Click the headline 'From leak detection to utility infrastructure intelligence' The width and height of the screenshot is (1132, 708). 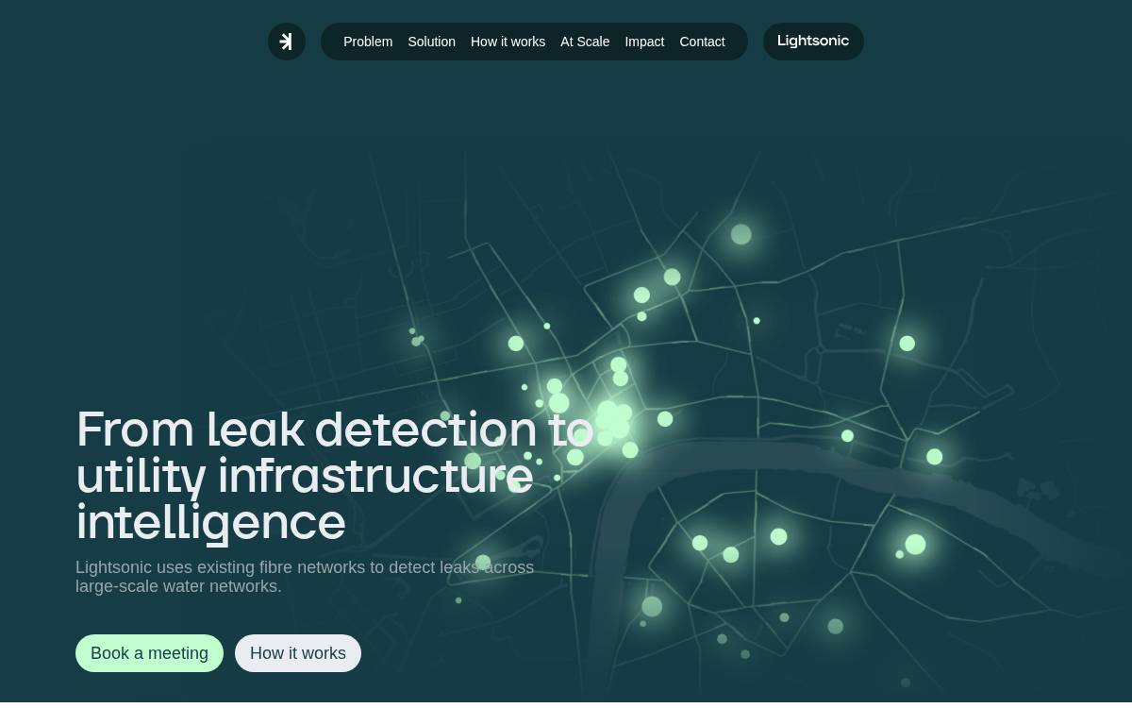point(335,476)
